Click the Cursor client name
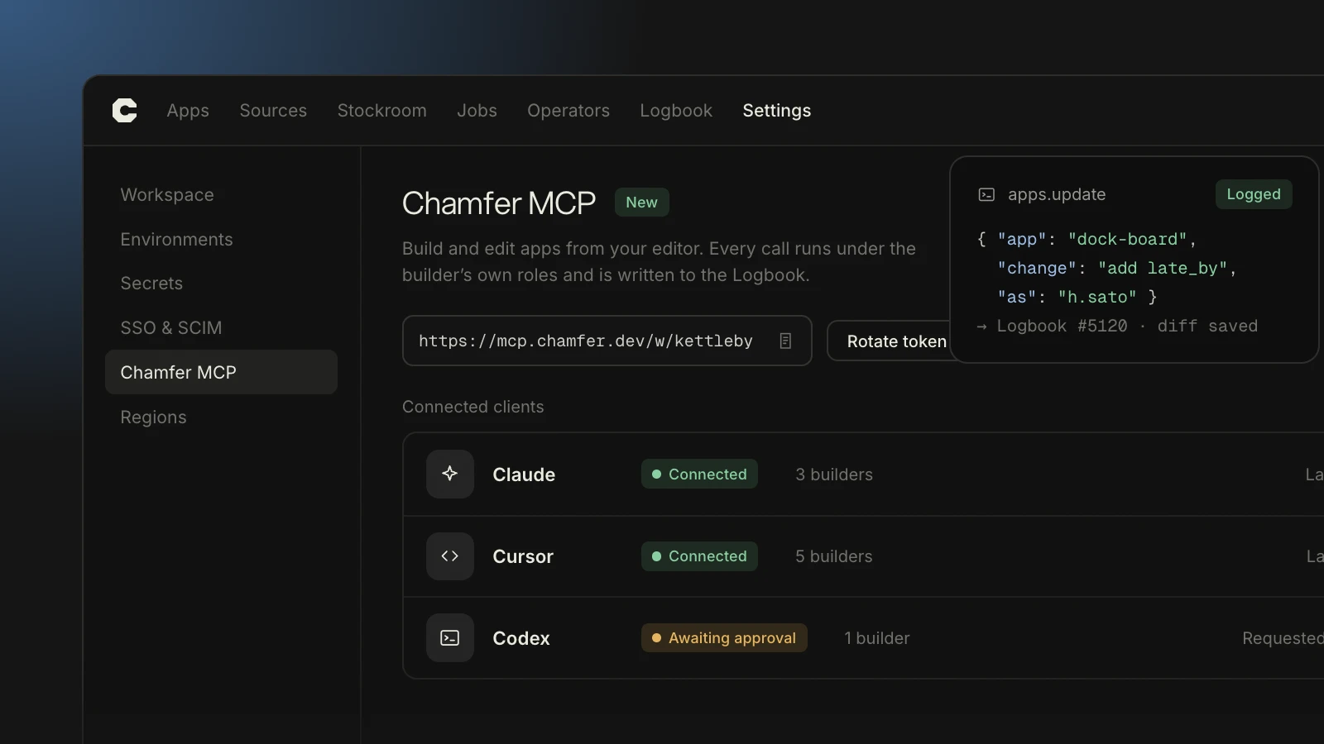 click(523, 556)
